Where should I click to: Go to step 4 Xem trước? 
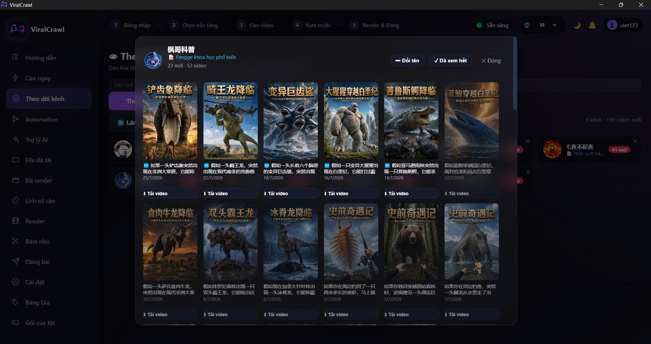coord(311,25)
